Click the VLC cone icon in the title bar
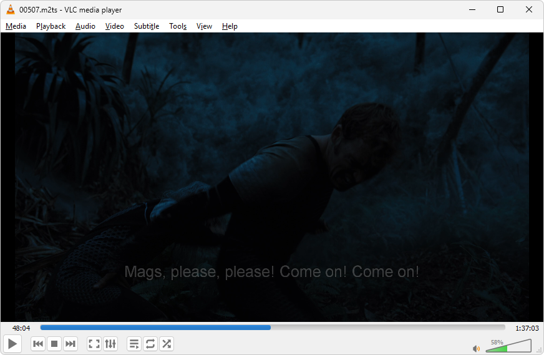The height and width of the screenshot is (355, 544). point(11,10)
